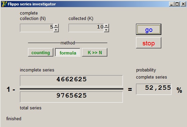This screenshot has width=187, height=127.
Task: Minimize the Flippo series investigator window
Action: point(171,4)
